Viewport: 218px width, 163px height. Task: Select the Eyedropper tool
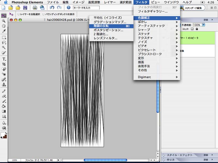(x=4, y=31)
